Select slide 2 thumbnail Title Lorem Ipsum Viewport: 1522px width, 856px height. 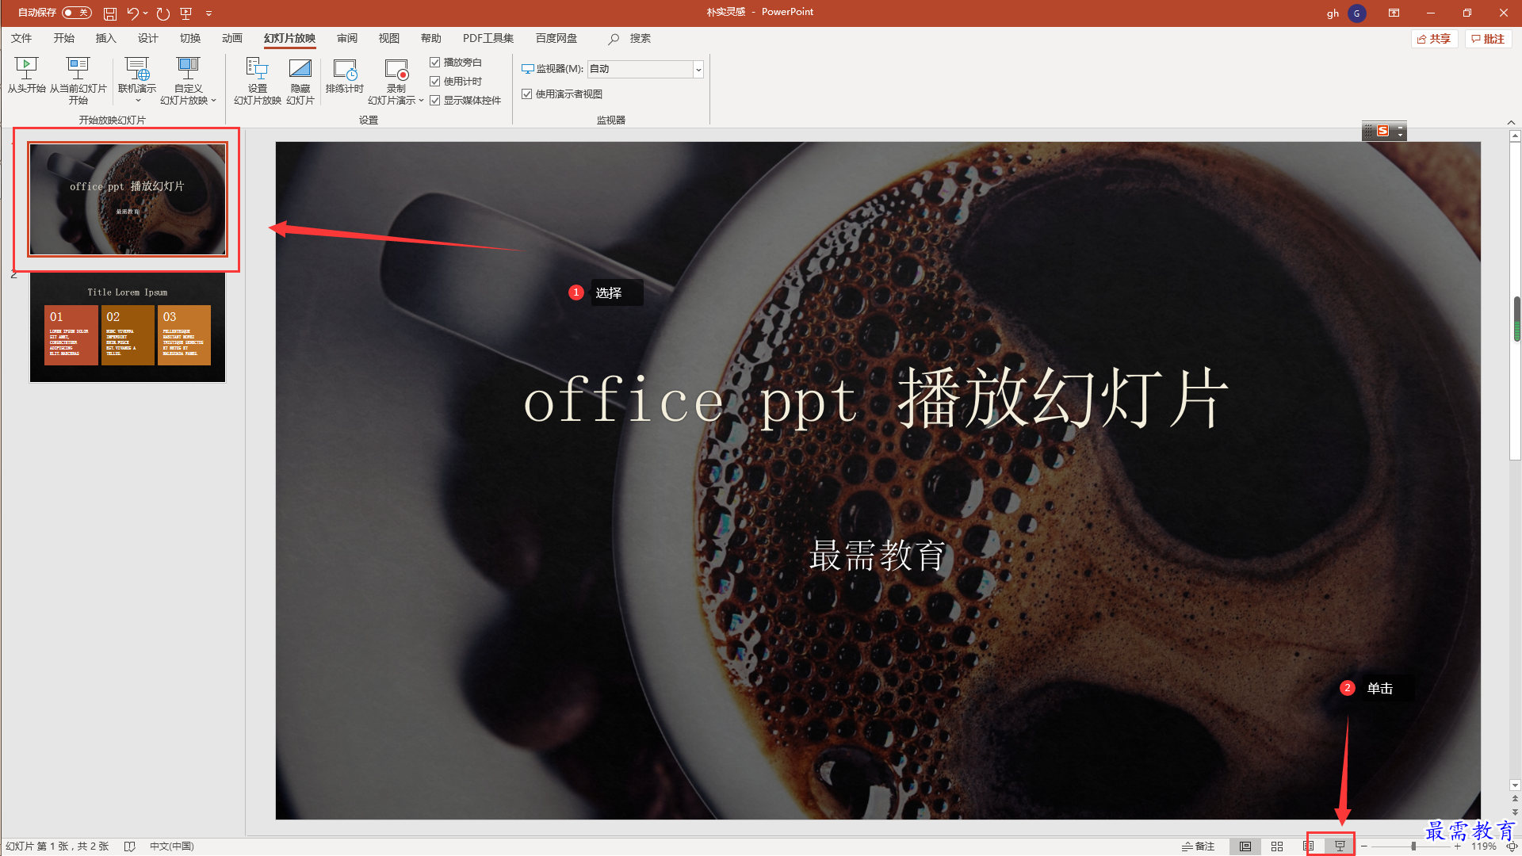[128, 327]
